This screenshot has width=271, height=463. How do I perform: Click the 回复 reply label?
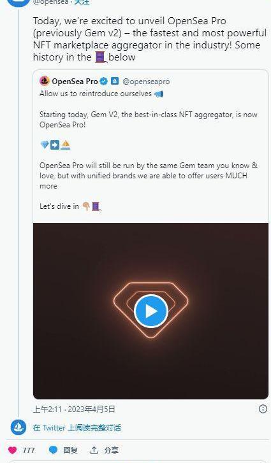click(70, 450)
